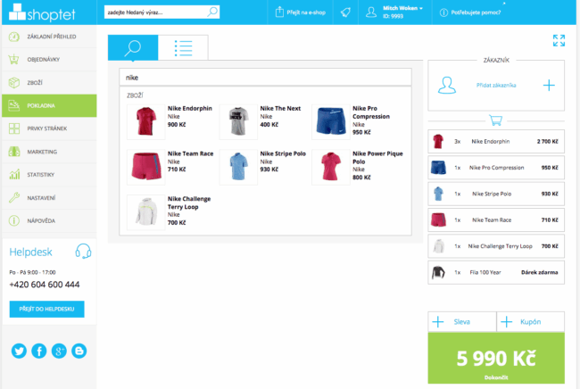Select 3x Nike Endorphin cart row
Screen dimensions: 580x389
pos(496,141)
